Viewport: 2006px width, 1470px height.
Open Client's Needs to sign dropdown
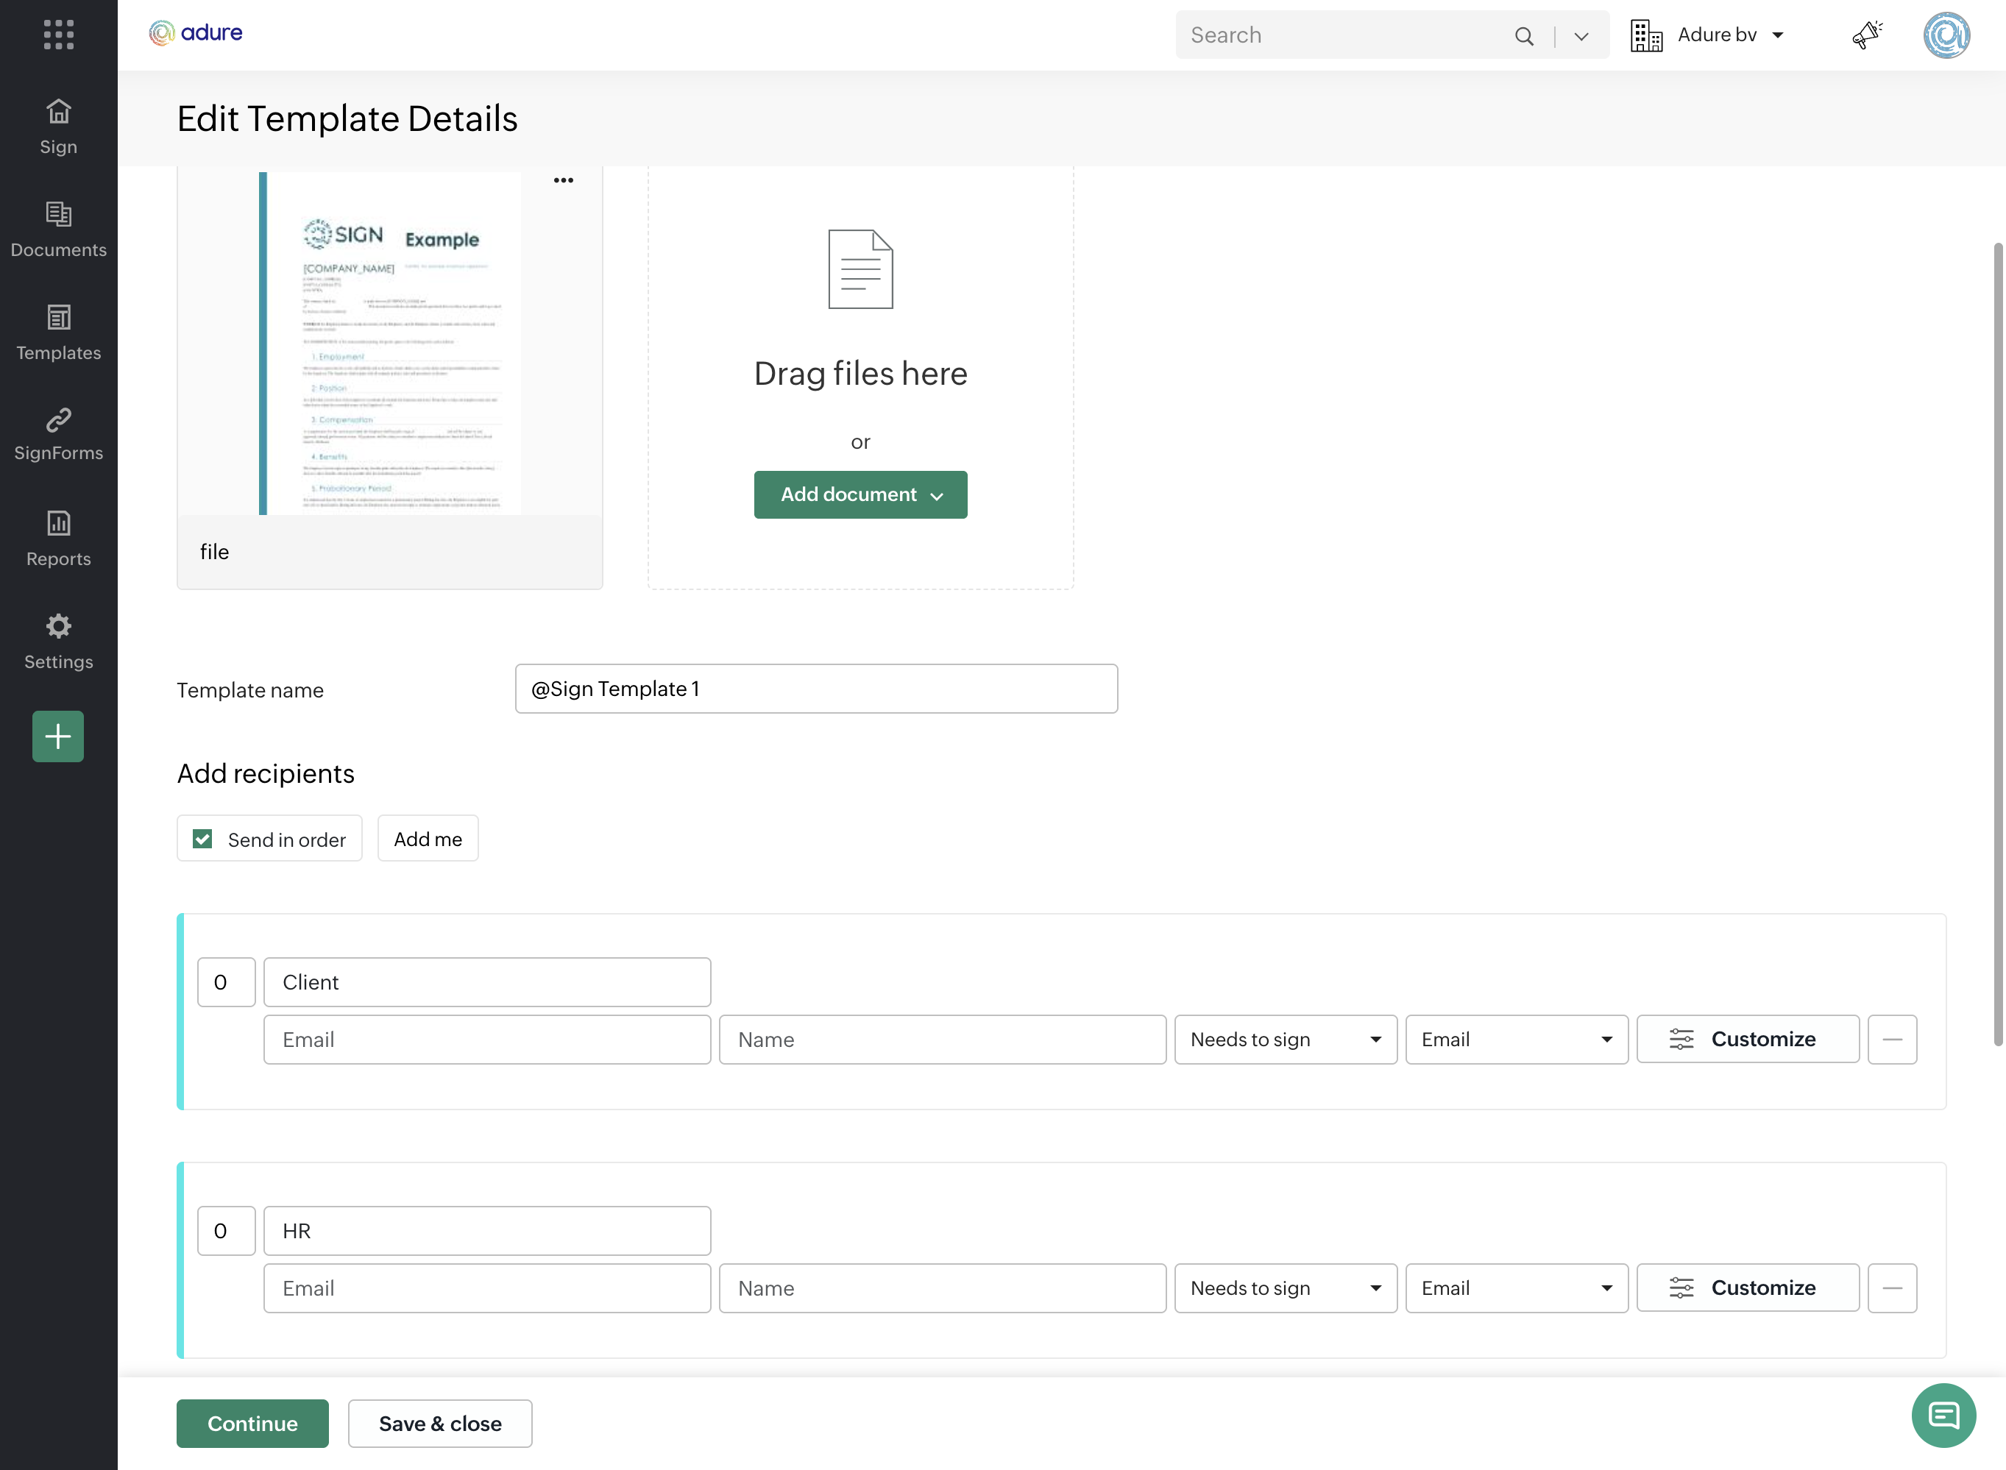(x=1284, y=1040)
